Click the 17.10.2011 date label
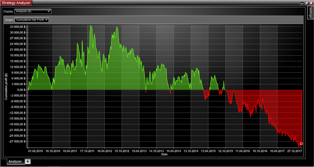Screen dimensions: 314x167 tap(87, 151)
